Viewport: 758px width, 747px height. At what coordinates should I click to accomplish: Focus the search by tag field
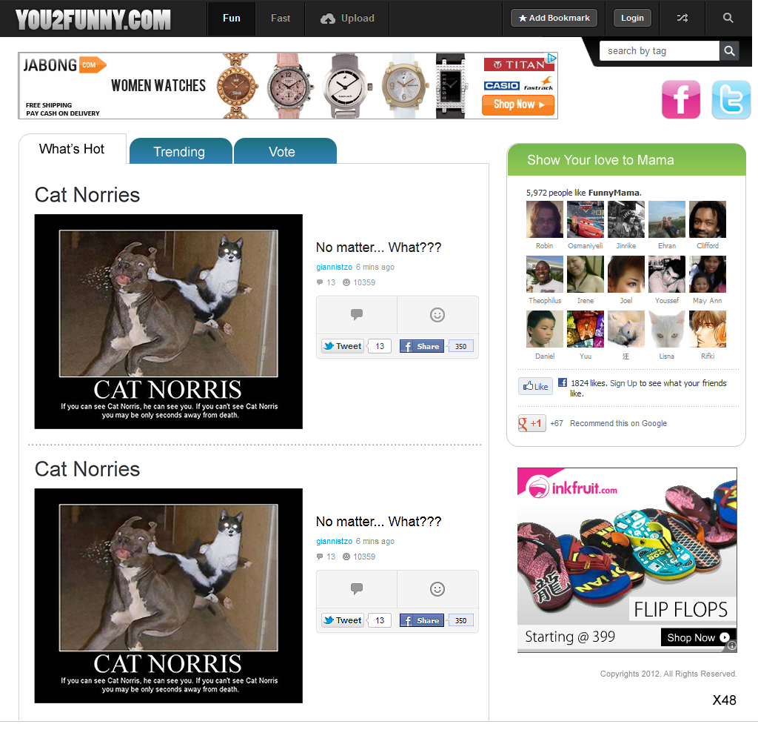click(x=660, y=51)
